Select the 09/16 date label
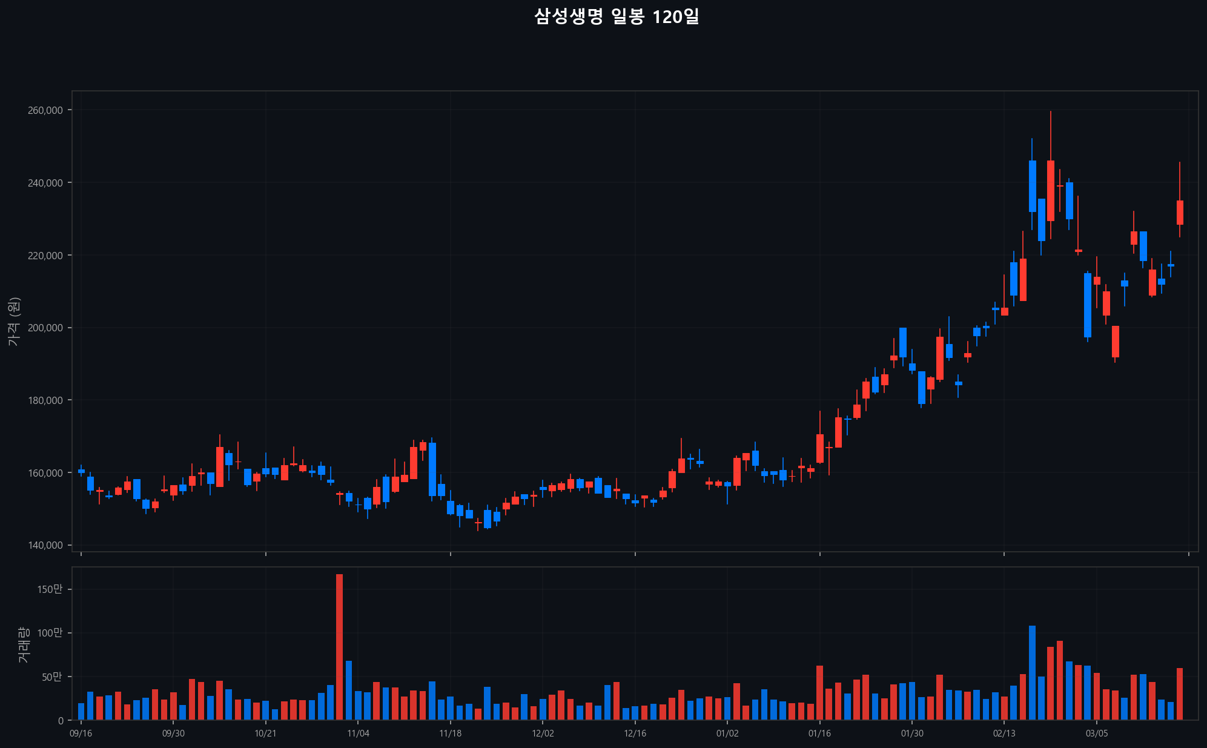 pos(81,733)
